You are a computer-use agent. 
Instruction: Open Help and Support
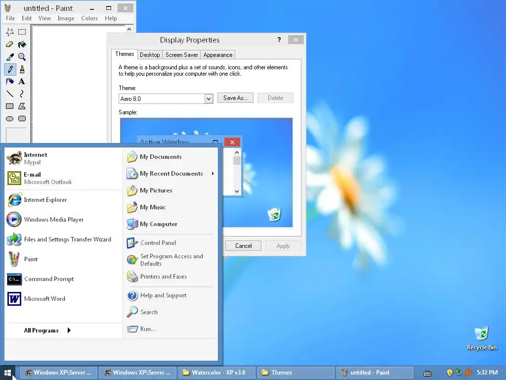[x=170, y=295]
